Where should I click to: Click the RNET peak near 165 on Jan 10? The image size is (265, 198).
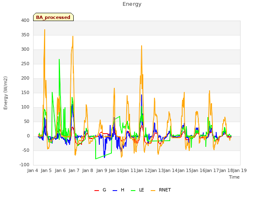[x=114, y=88]
